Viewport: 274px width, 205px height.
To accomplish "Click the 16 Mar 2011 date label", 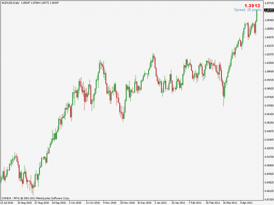I will 230,203.
